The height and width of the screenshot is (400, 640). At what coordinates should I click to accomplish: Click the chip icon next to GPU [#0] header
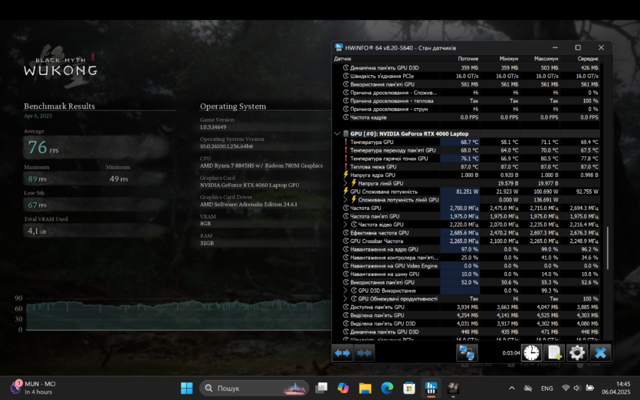346,133
